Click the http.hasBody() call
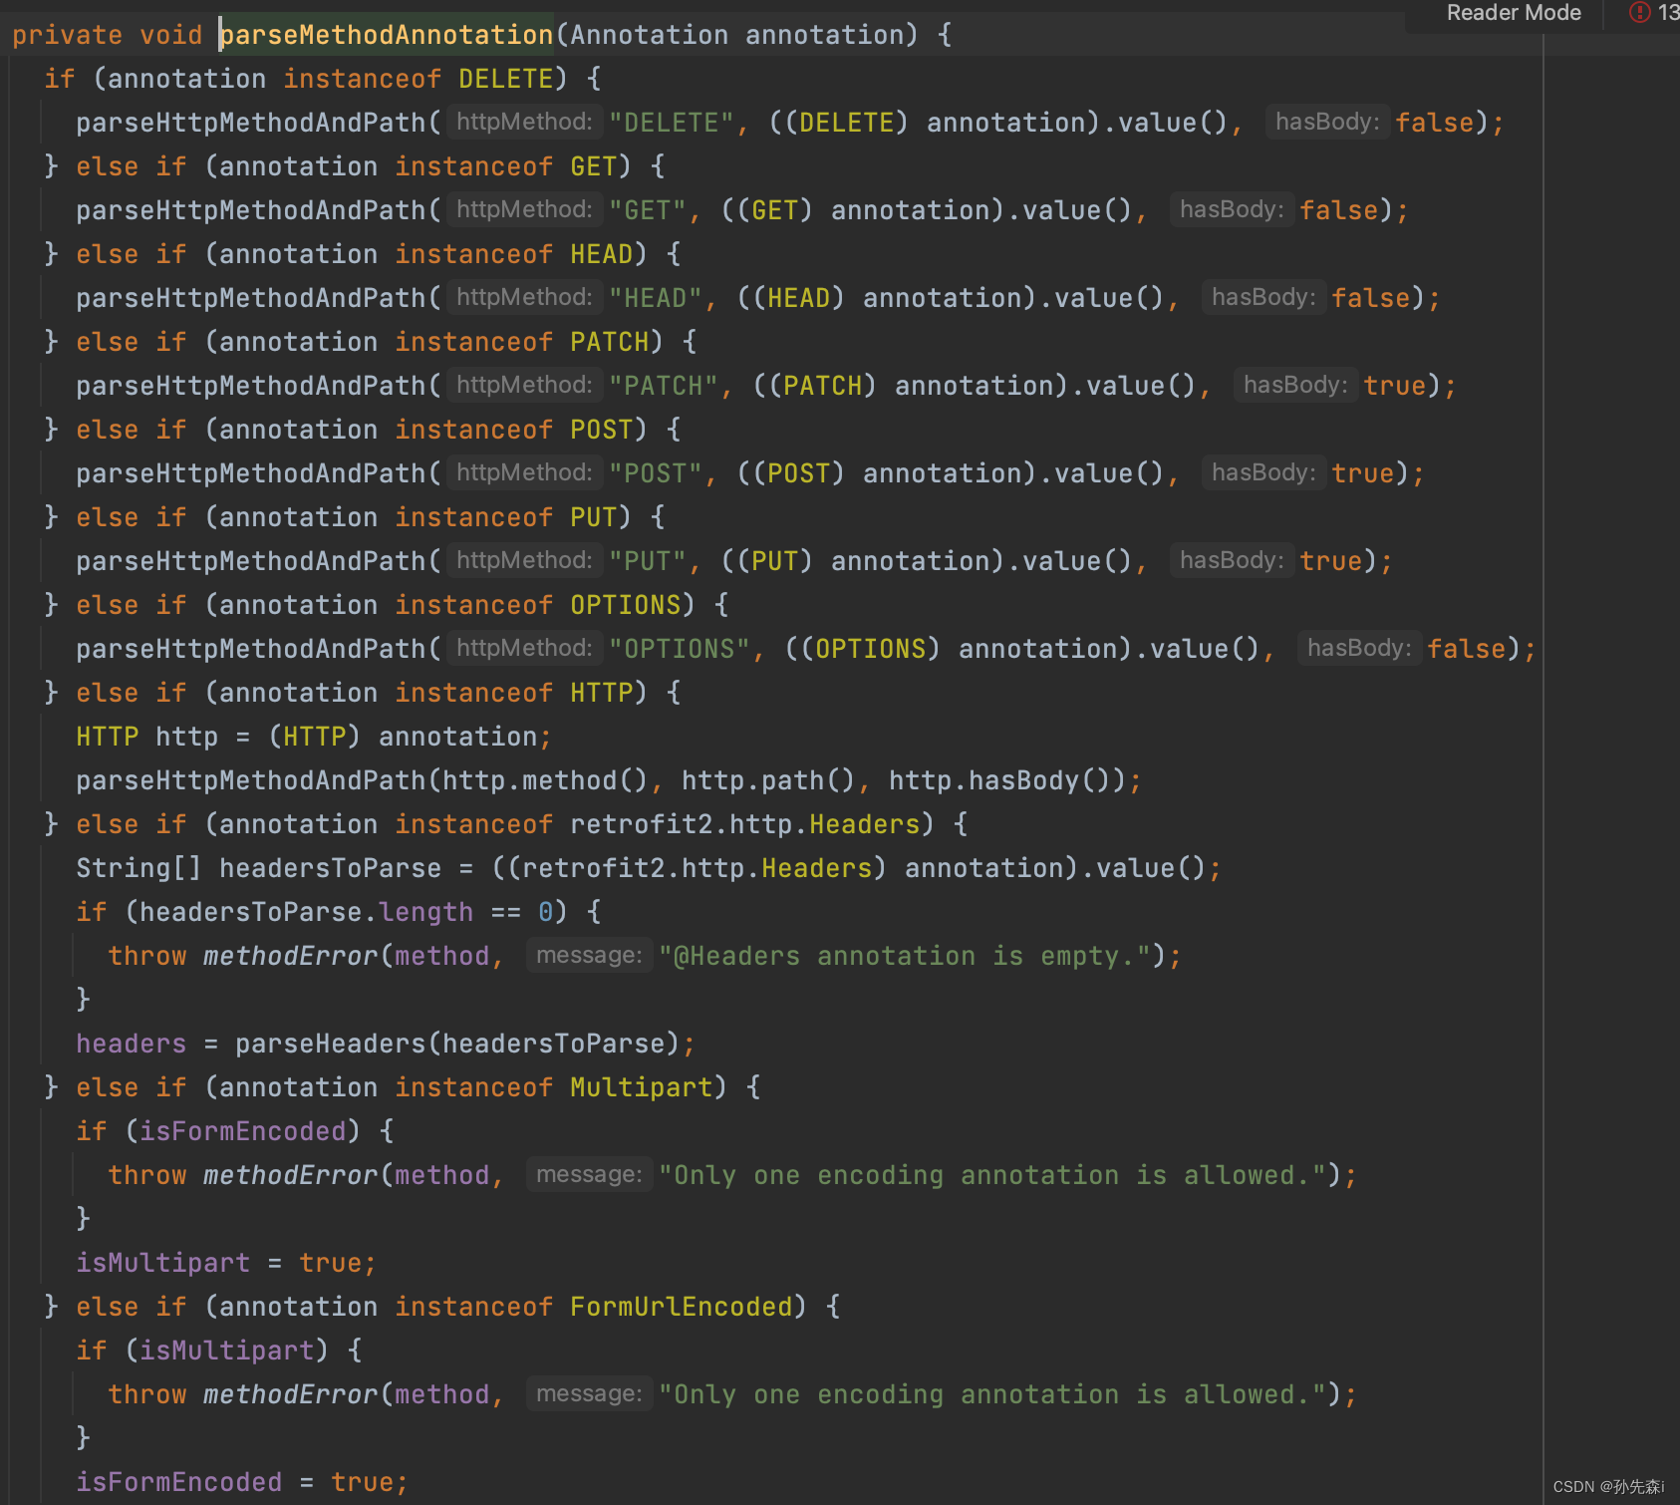 (x=1000, y=780)
